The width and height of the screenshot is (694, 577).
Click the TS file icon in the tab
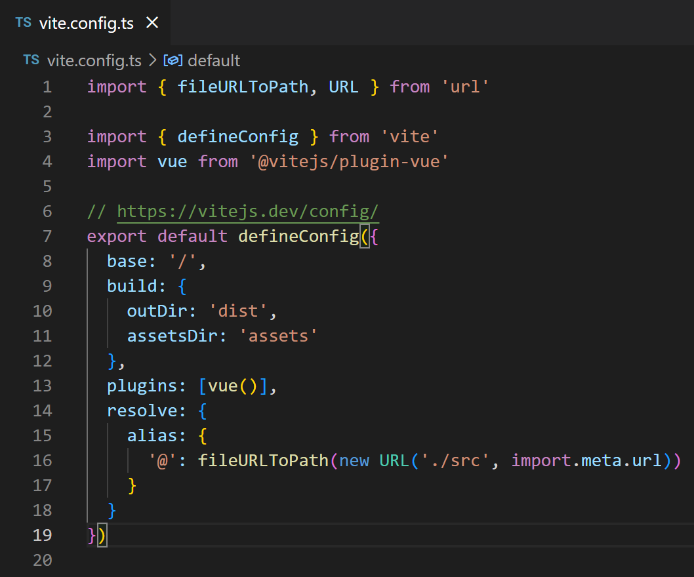coord(24,23)
